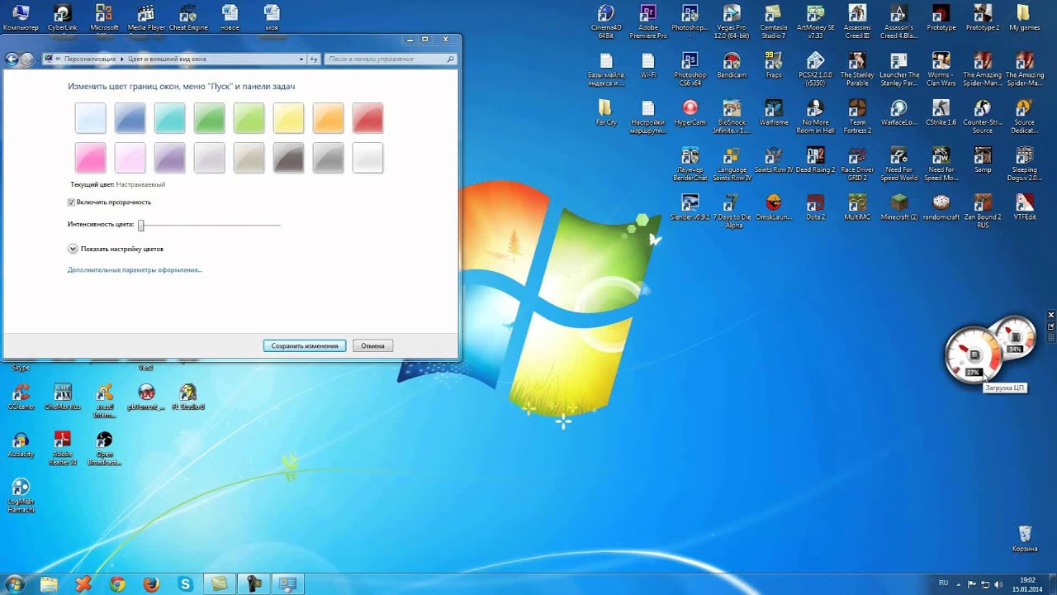Pick the frost white swatch in second row
This screenshot has height=595, width=1057.
(x=367, y=158)
